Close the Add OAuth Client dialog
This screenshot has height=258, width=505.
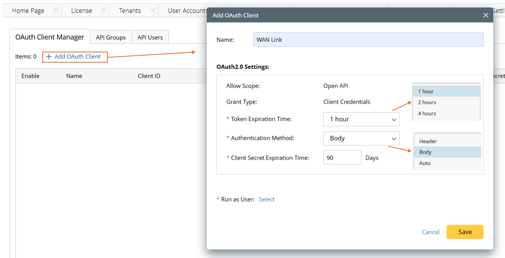[x=486, y=15]
